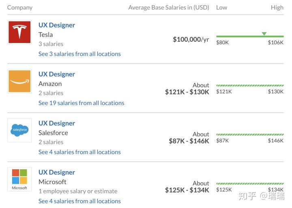Open Salesforce's 4 salaries from all locations

pyautogui.click(x=79, y=152)
